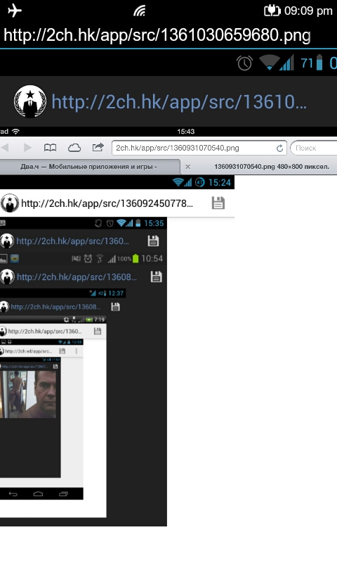Click the Safari forward arrow
This screenshot has height=563, width=337.
pos(27,148)
